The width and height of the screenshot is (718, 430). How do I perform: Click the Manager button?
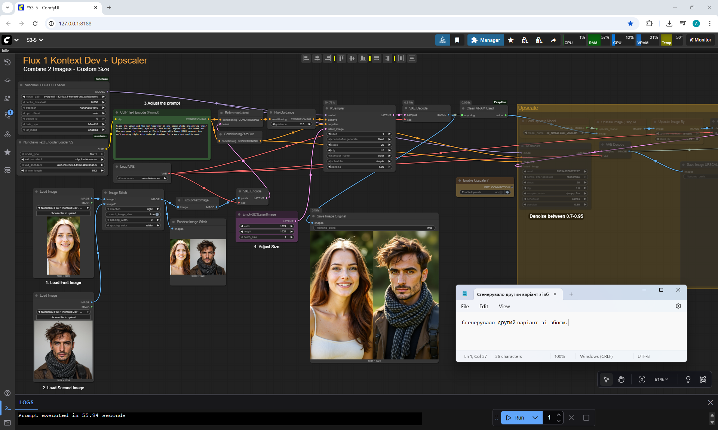click(485, 40)
